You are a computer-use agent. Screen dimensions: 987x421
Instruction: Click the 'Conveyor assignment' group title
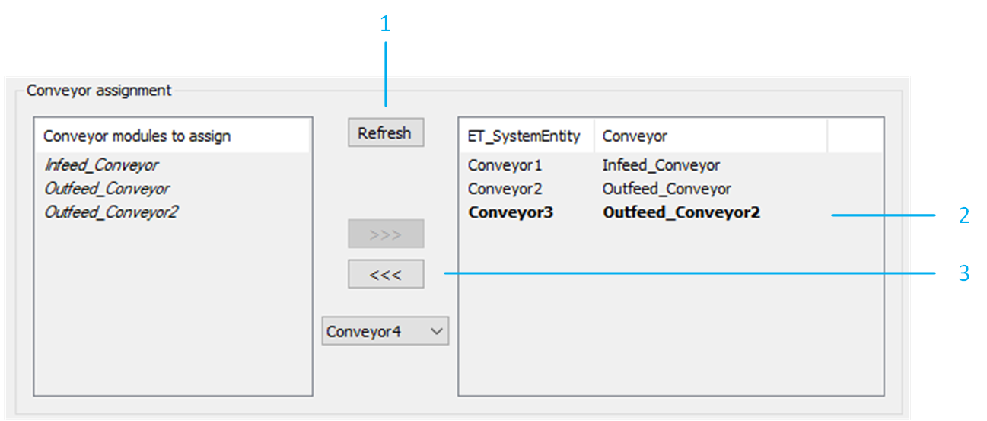99,91
